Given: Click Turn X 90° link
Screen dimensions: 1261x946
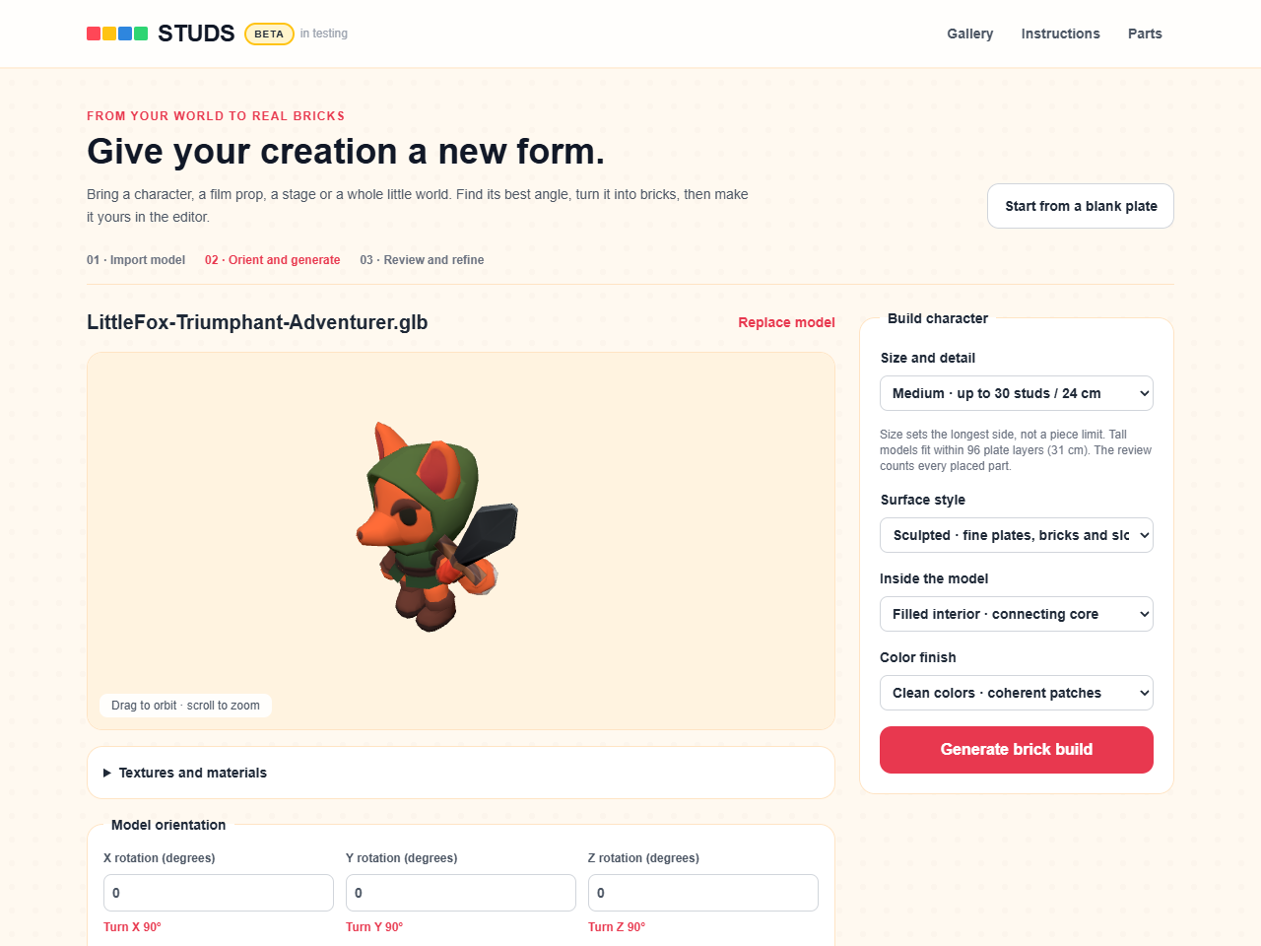Looking at the screenshot, I should (x=132, y=927).
